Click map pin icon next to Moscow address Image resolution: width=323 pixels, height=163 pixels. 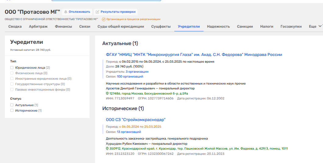coord(107,94)
